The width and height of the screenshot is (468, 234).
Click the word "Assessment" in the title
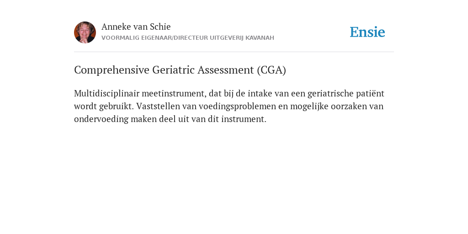point(226,70)
